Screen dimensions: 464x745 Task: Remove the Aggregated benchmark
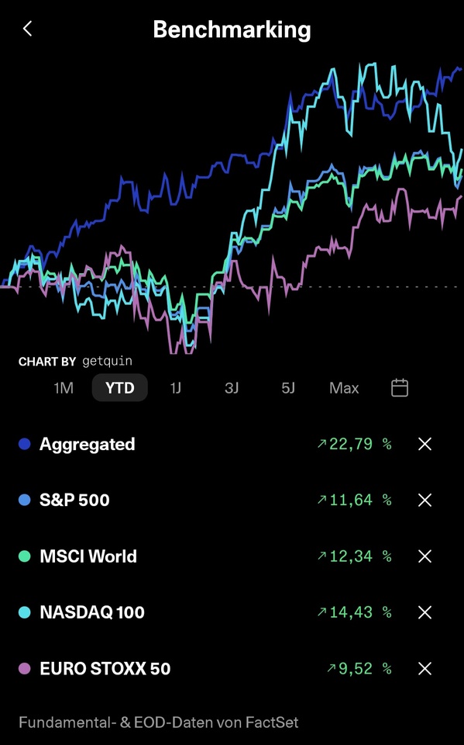point(424,444)
